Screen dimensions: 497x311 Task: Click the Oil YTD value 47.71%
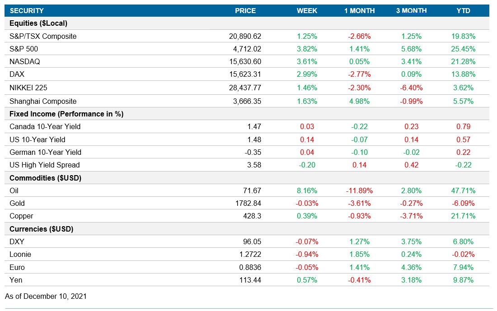click(x=464, y=190)
